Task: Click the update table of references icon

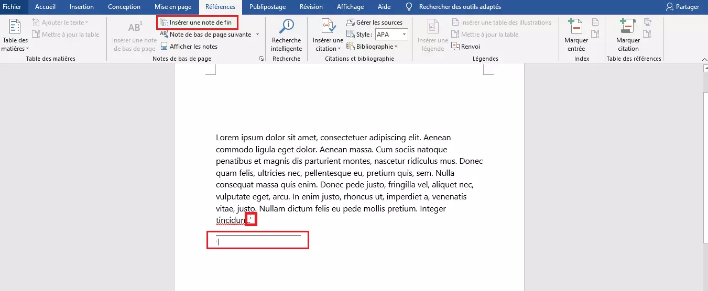Action: point(647,35)
